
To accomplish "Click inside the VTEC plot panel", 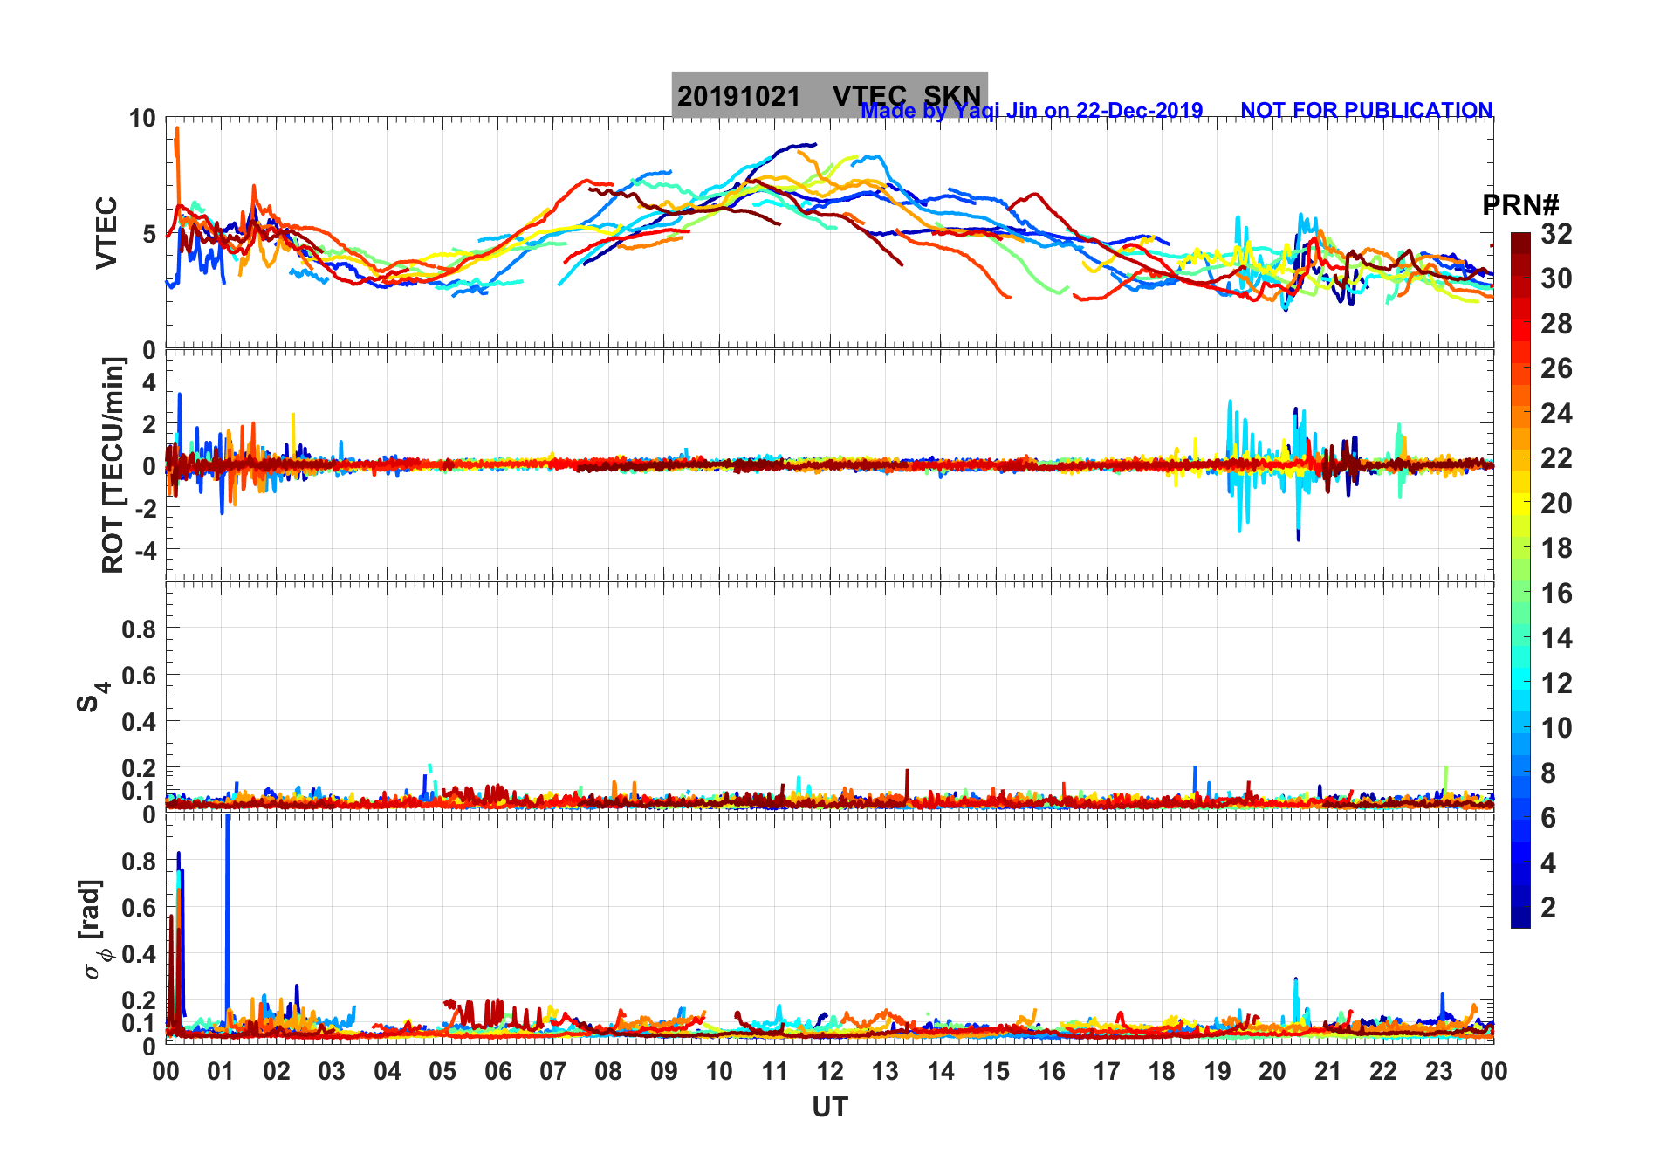I will [829, 233].
